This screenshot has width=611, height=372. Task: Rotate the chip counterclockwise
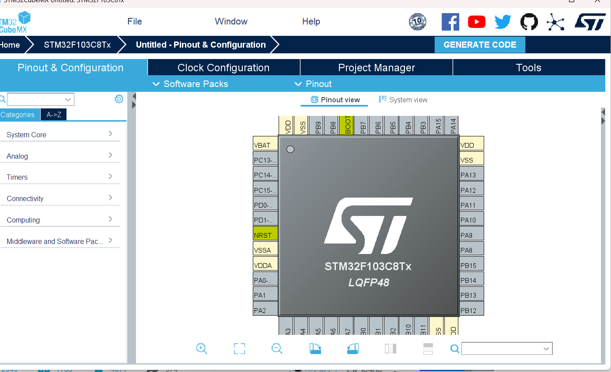353,348
